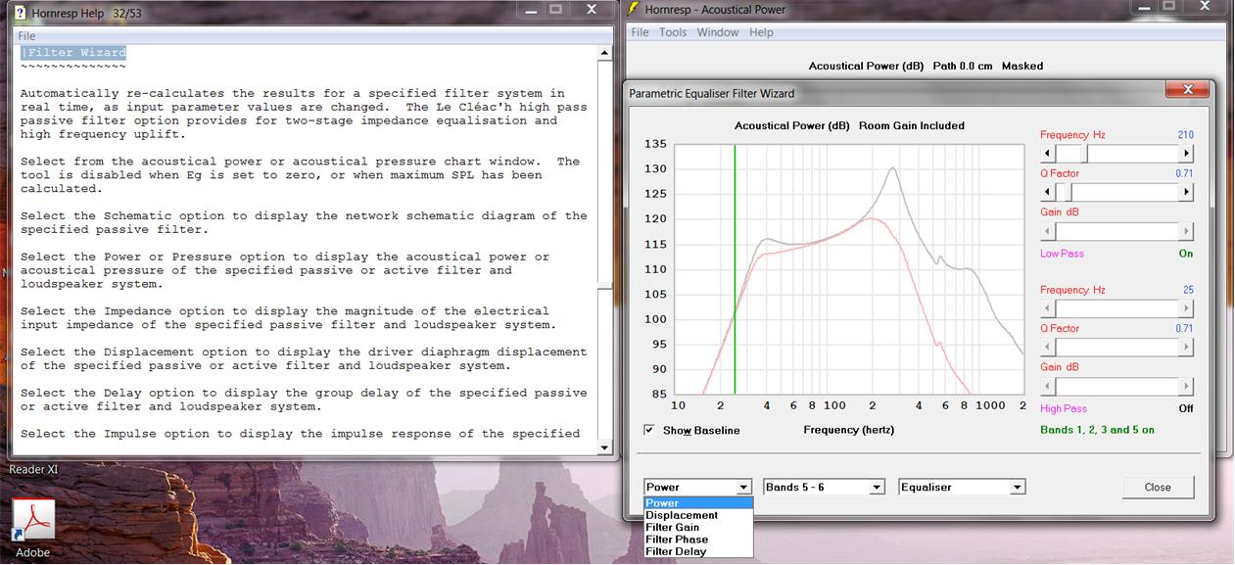Open Window menu in Acoustical Power window
1235x565 pixels.
click(x=718, y=32)
